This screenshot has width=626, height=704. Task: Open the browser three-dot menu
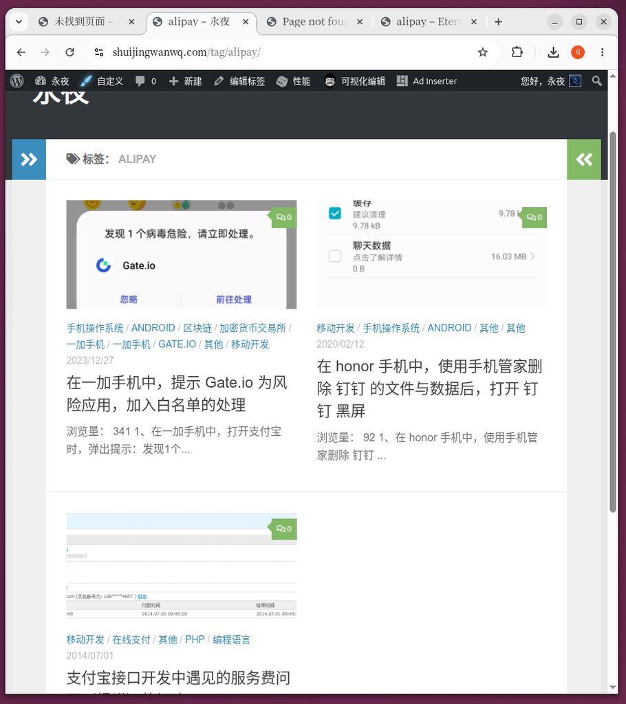[x=602, y=52]
